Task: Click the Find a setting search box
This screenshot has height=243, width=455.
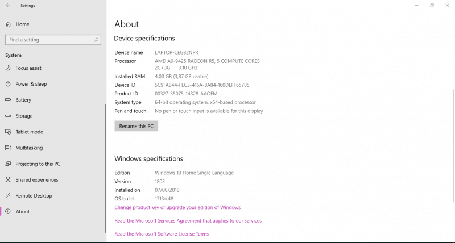Action: [x=53, y=40]
